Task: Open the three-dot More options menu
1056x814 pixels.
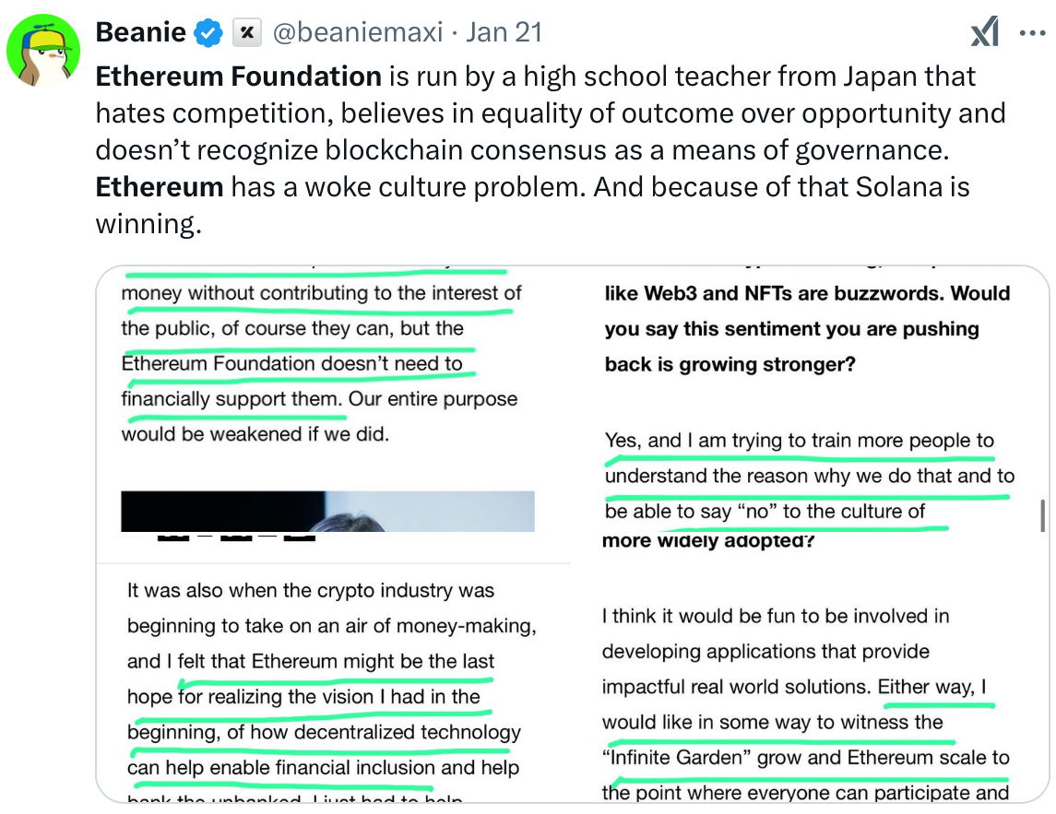Action: pyautogui.click(x=1031, y=34)
